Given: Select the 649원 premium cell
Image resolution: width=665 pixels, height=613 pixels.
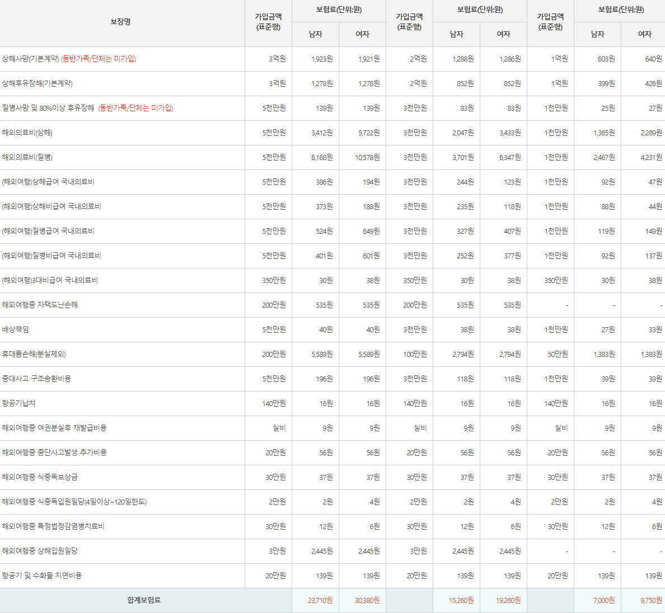Looking at the screenshot, I should (x=372, y=231).
